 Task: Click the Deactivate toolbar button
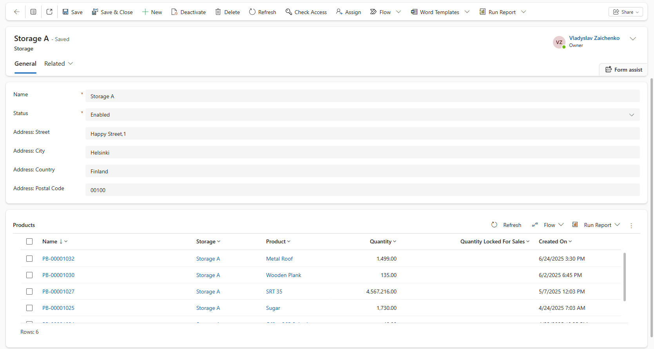(188, 12)
